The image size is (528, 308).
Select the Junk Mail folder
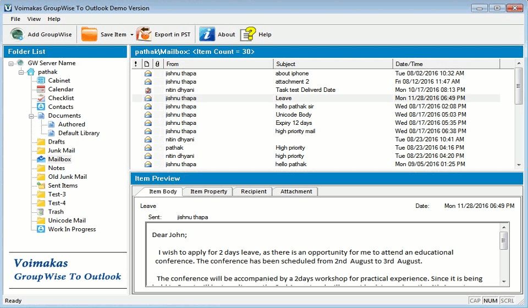(x=61, y=151)
